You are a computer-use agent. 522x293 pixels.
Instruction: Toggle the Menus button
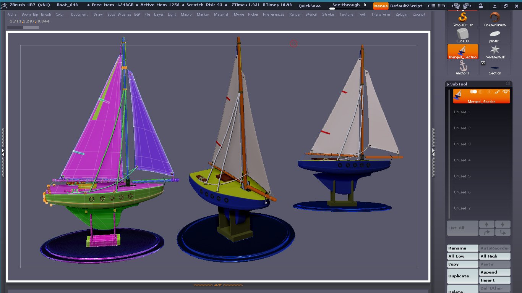[x=381, y=6]
